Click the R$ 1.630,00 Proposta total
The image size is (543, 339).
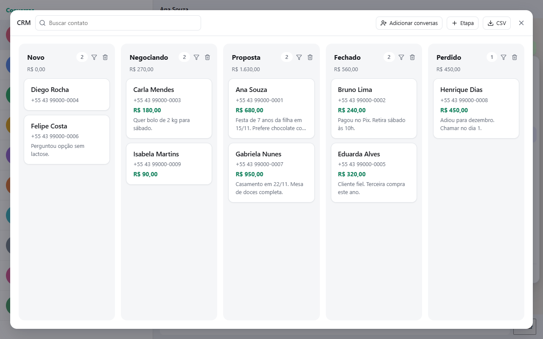pyautogui.click(x=246, y=69)
